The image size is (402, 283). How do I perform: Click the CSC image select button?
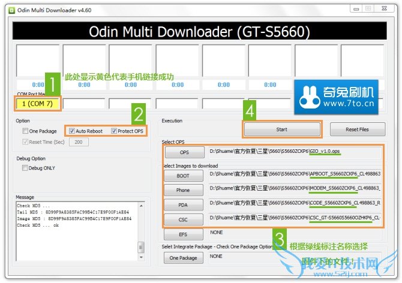click(184, 219)
